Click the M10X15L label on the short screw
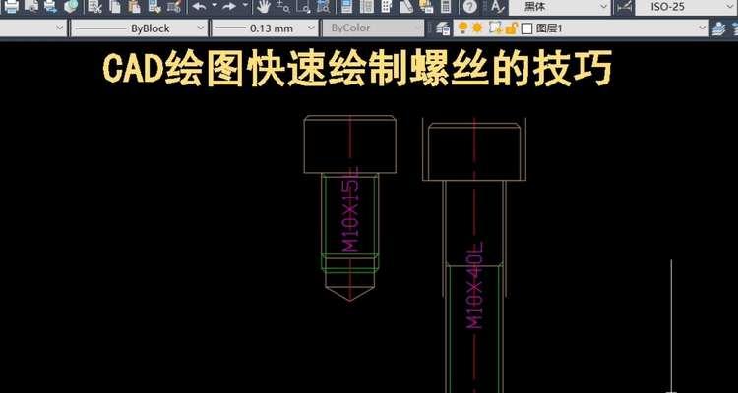The height and width of the screenshot is (393, 738). [350, 209]
